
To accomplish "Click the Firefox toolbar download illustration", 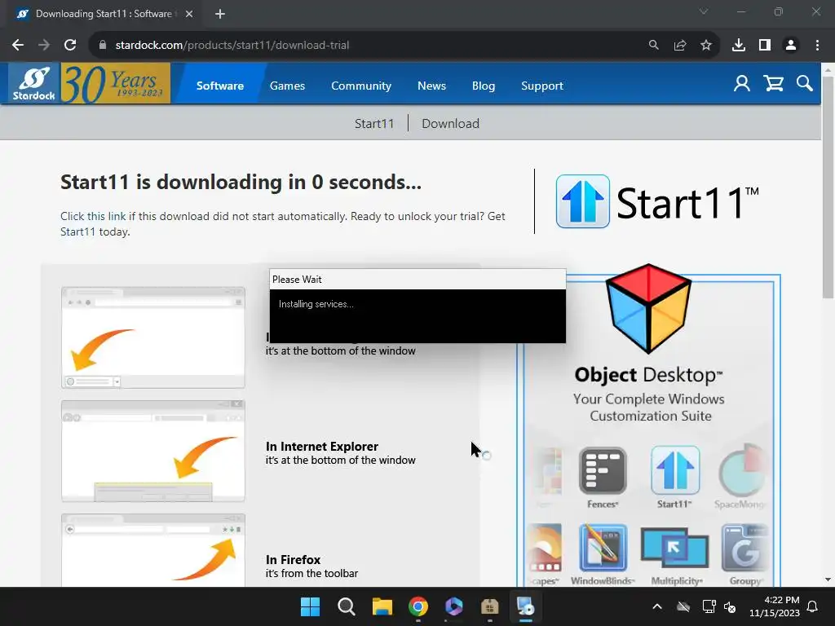I will (x=153, y=550).
